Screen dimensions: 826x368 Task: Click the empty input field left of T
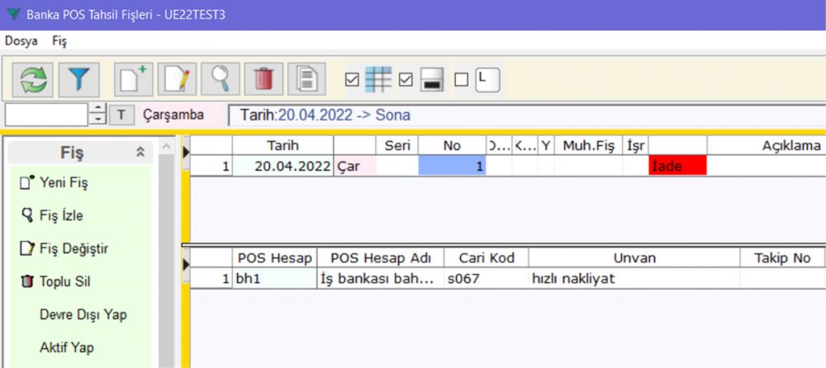(x=46, y=115)
